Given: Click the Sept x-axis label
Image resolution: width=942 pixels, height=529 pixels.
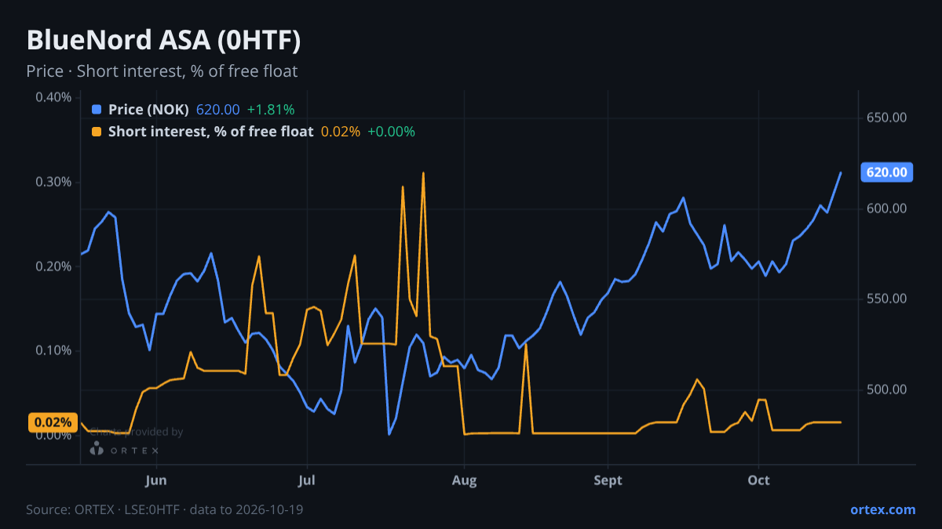Looking at the screenshot, I should (608, 480).
